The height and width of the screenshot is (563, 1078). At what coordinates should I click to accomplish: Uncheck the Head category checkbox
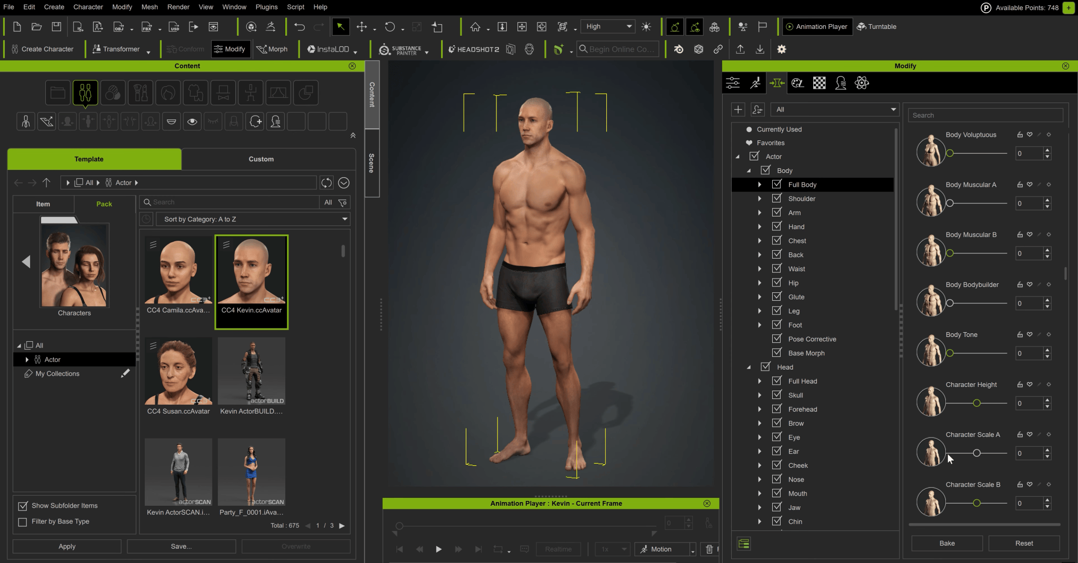point(765,366)
